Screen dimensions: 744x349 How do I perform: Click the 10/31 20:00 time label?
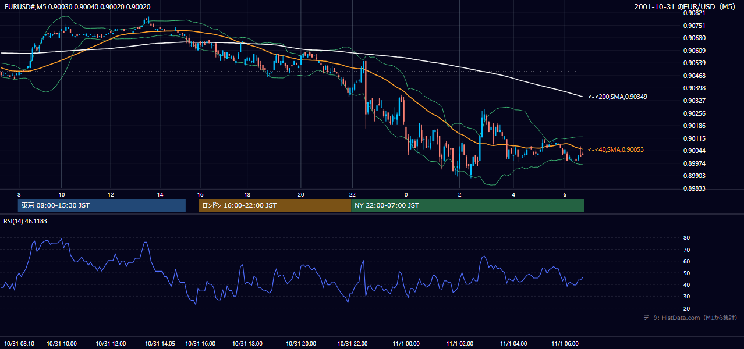click(301, 344)
